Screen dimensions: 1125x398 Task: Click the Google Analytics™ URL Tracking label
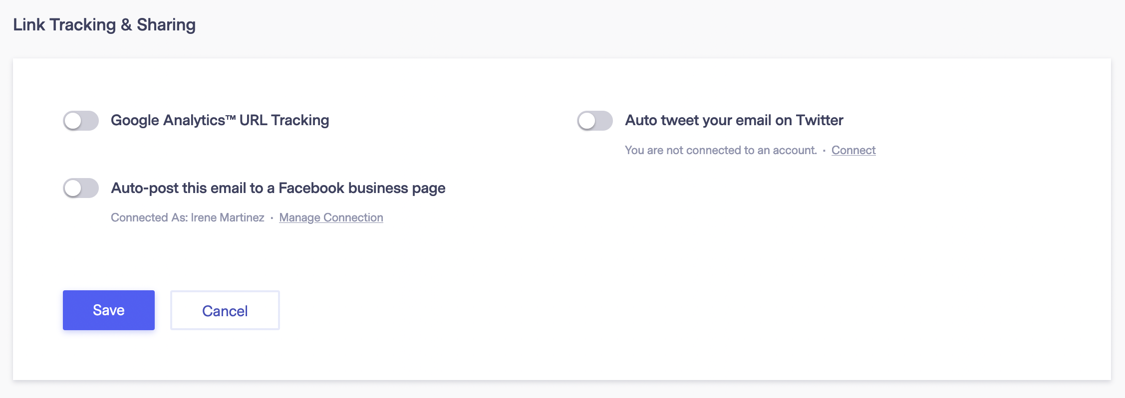pyautogui.click(x=220, y=120)
